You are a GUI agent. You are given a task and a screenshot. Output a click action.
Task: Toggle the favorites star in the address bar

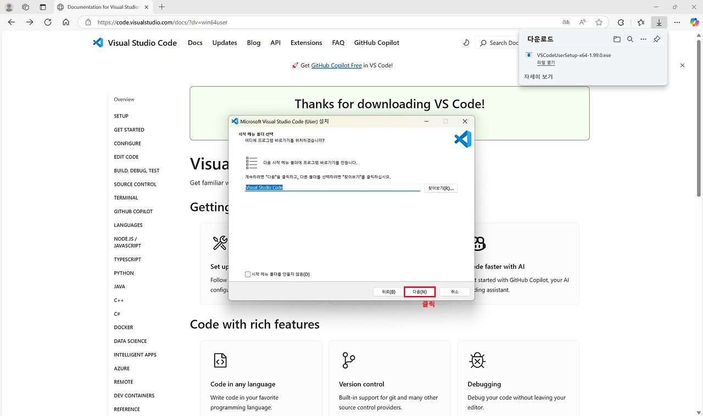[x=599, y=22]
